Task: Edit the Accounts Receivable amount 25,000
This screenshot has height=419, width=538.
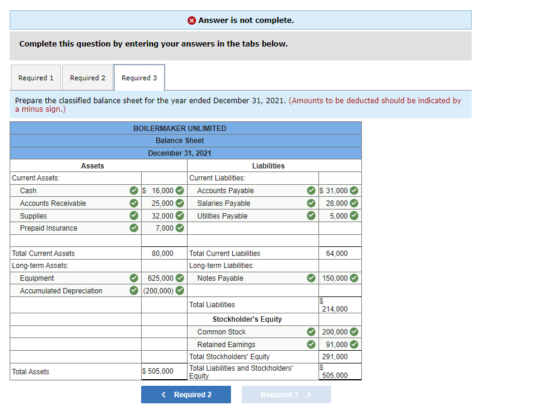Action: pos(164,203)
